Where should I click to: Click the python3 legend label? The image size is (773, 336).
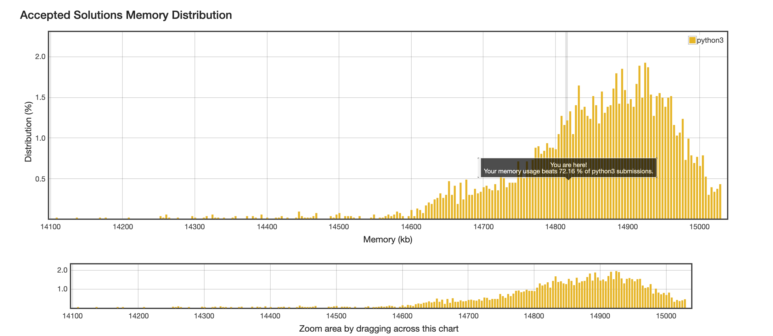pyautogui.click(x=710, y=40)
